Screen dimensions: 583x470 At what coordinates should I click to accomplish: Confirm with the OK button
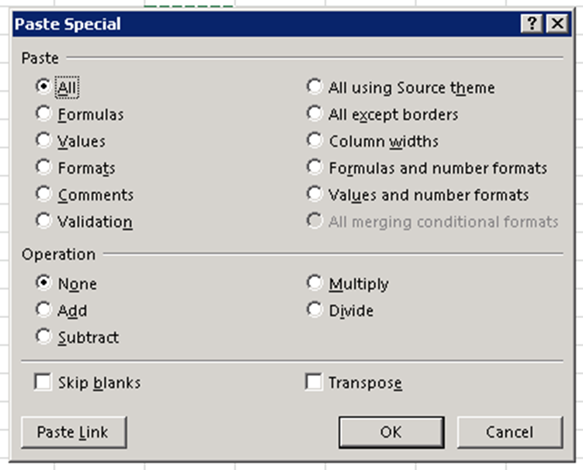tap(391, 432)
